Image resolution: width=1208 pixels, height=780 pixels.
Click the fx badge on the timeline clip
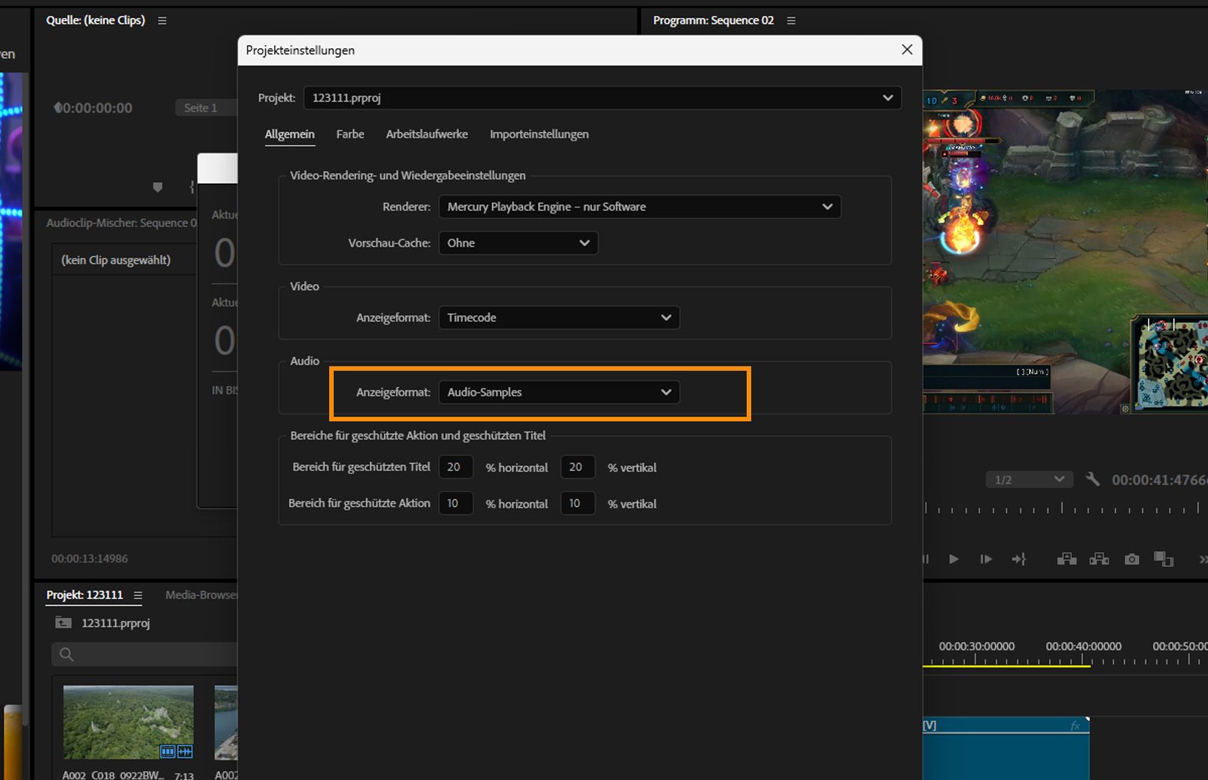[x=1076, y=726]
